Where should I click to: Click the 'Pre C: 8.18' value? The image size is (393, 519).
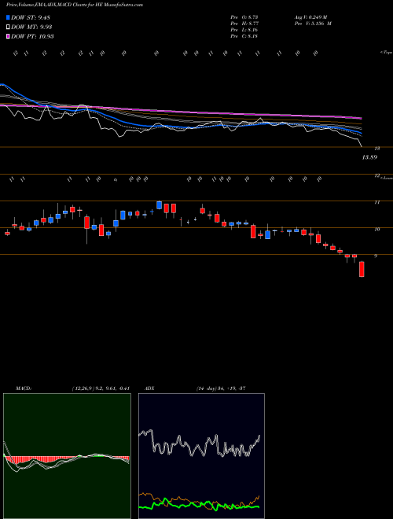(244, 36)
